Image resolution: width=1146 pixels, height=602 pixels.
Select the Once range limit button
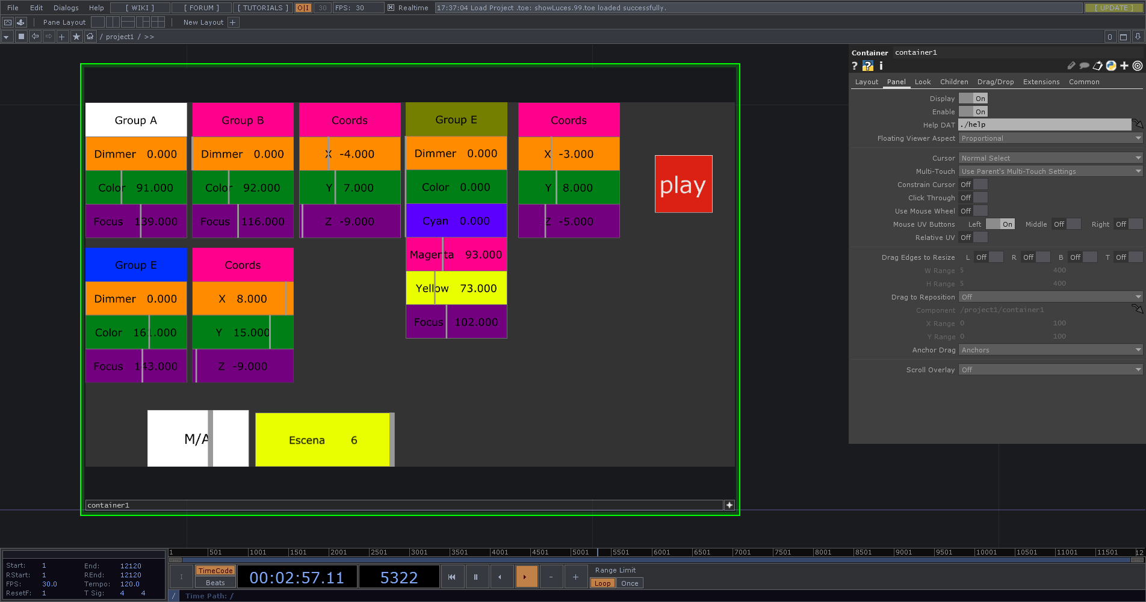click(630, 583)
